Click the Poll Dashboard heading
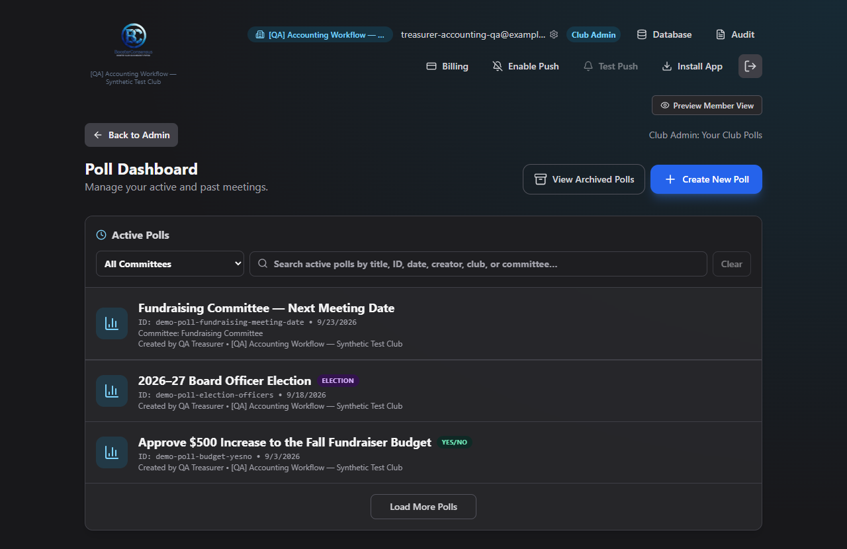The image size is (847, 549). click(x=141, y=169)
